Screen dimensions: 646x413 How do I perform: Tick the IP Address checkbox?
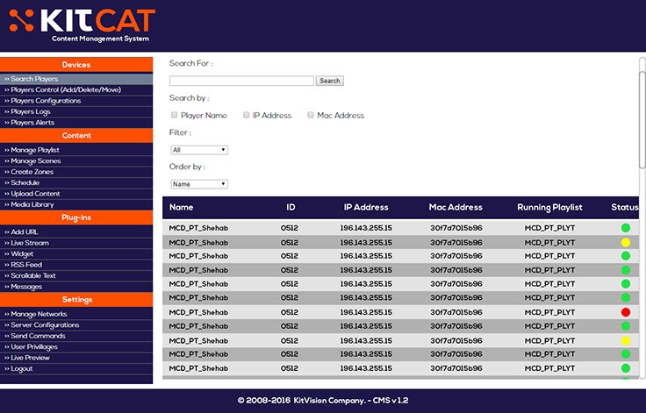pyautogui.click(x=247, y=115)
